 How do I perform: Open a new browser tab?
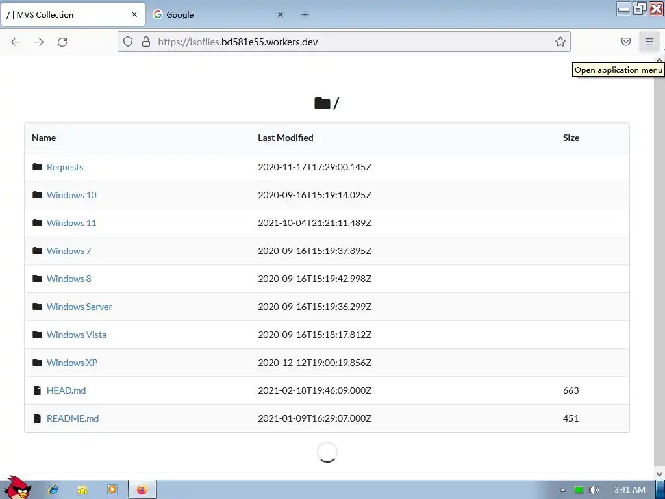tap(305, 14)
